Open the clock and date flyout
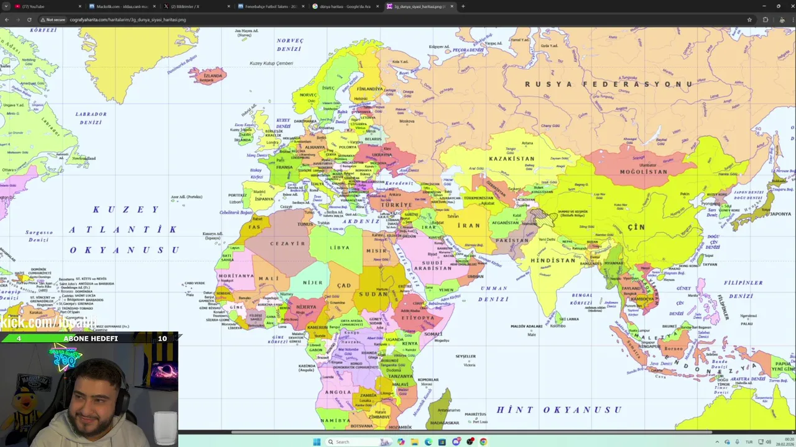 click(x=784, y=442)
